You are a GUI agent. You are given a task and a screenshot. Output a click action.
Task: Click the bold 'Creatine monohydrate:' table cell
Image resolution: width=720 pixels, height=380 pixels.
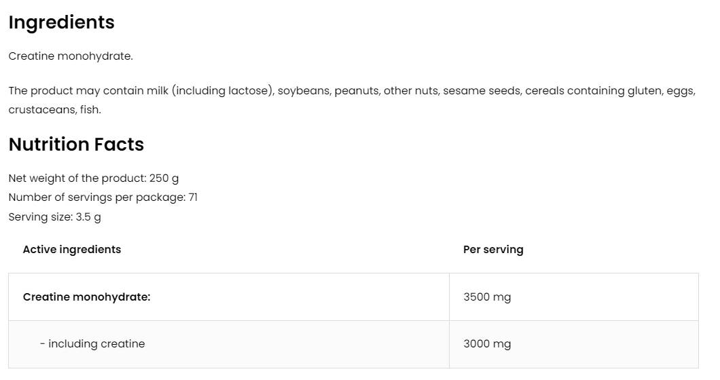86,297
